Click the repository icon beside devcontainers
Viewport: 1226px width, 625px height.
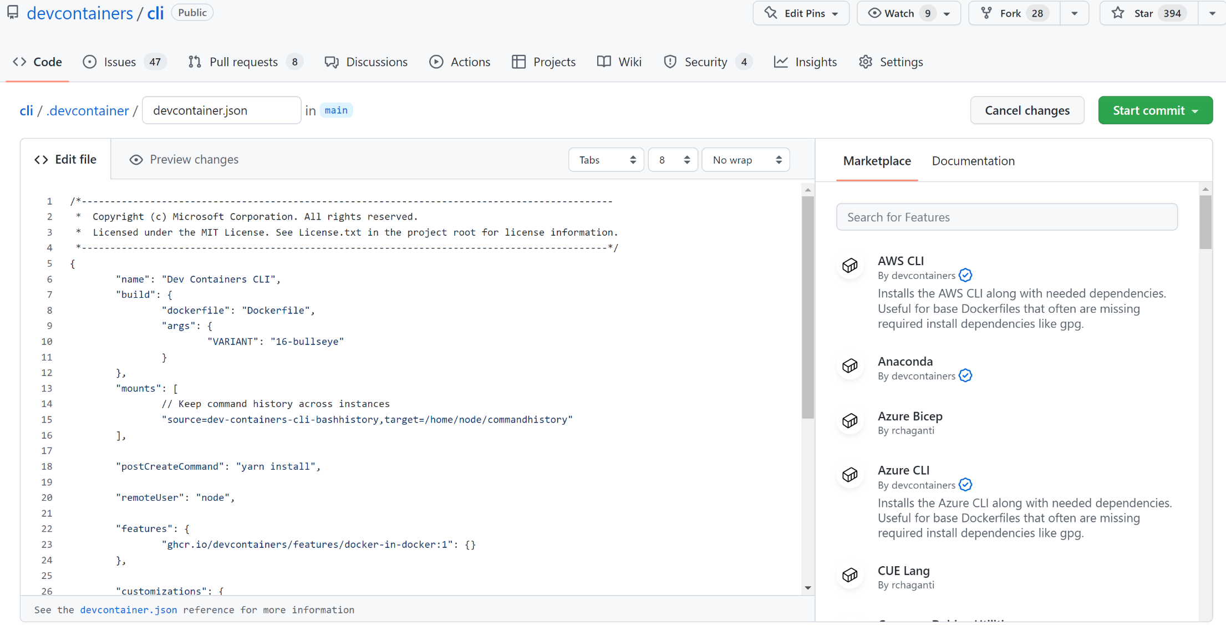coord(13,12)
